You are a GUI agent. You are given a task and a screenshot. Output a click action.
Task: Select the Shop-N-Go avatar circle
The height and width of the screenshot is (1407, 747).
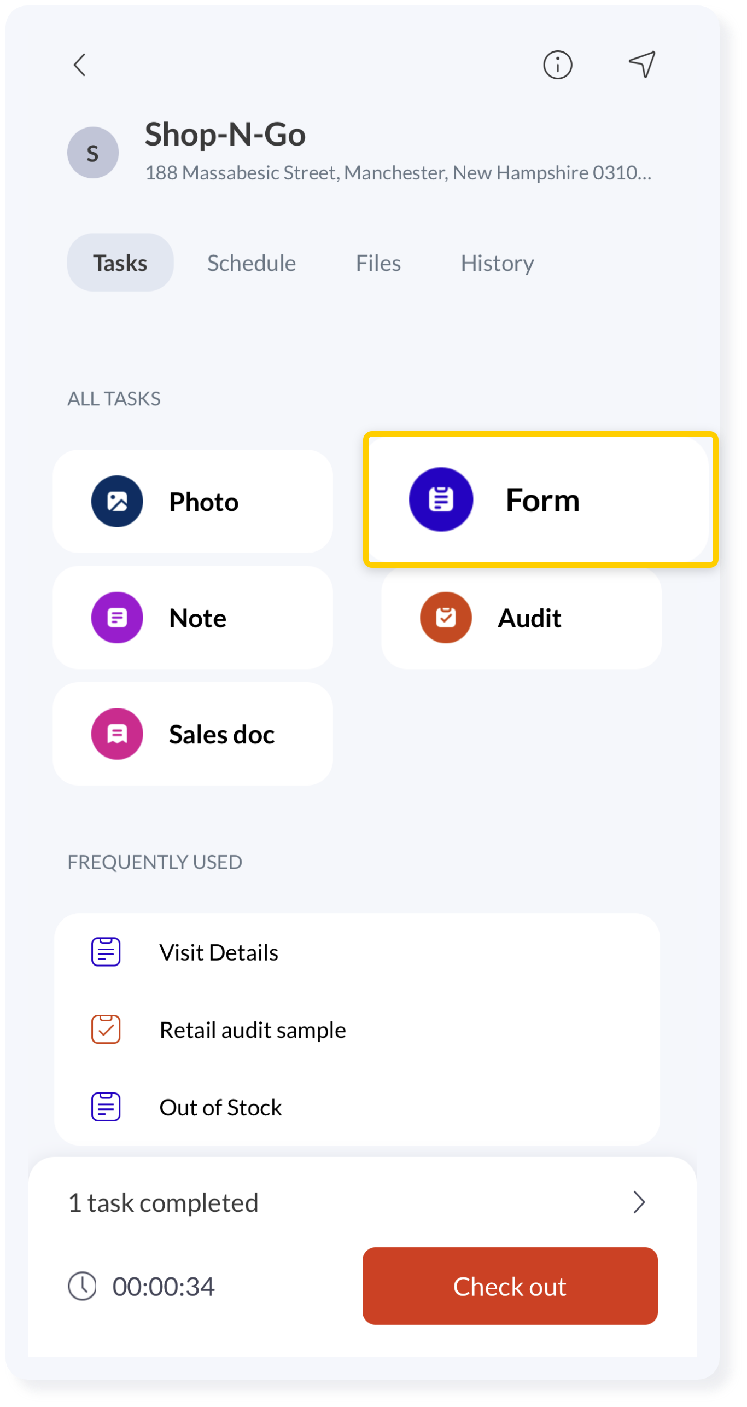[93, 153]
